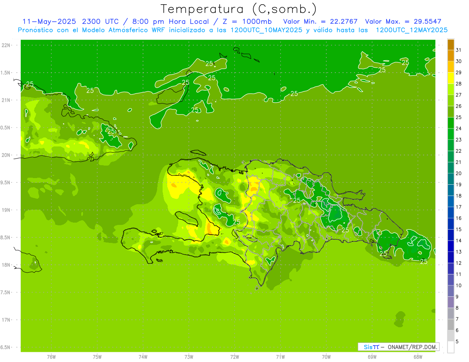This screenshot has height=362, width=469.
Task: Click the 'Valor Min. = 22.2767' text
Action: click(x=320, y=21)
